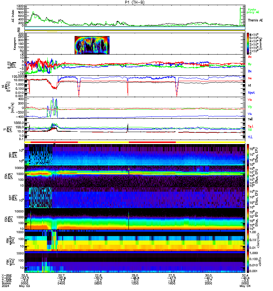The image size is (273, 291).
Task: Click the short yellow bar below the AE panel
Action: click(x=52, y=32)
